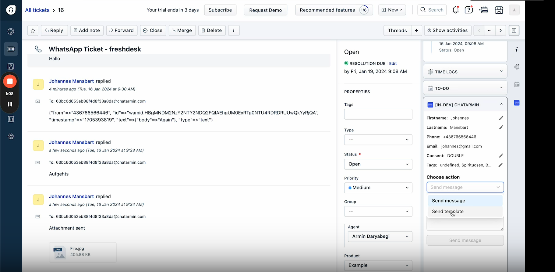Open the notifications bell
The width and height of the screenshot is (555, 272).
[x=455, y=10]
